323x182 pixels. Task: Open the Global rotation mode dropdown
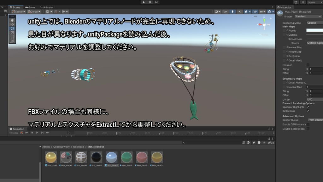point(34,12)
